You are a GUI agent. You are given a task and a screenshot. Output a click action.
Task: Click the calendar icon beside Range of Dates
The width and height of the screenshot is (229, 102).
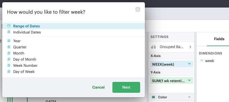9,26
